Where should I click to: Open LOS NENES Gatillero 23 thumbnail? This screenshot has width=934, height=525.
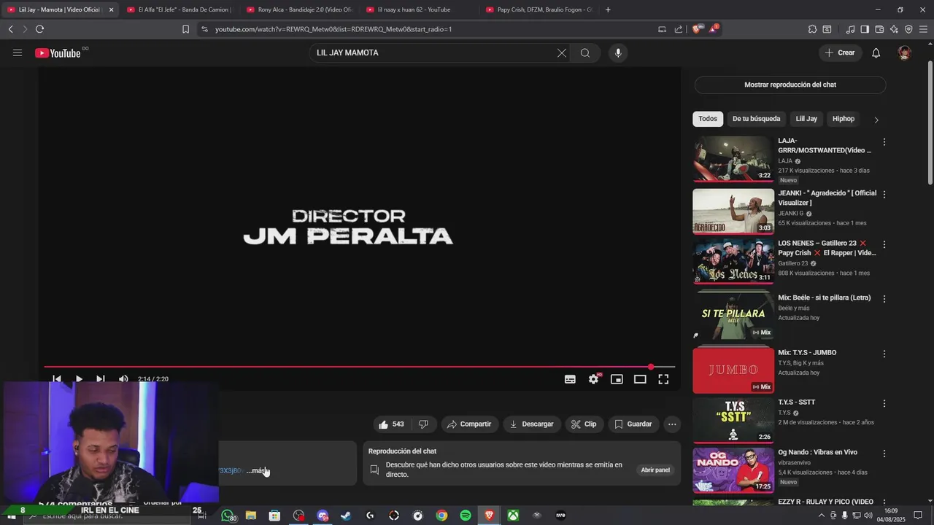pos(733,262)
